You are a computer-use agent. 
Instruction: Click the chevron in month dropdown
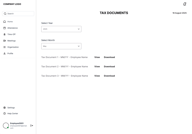[x=78, y=46]
